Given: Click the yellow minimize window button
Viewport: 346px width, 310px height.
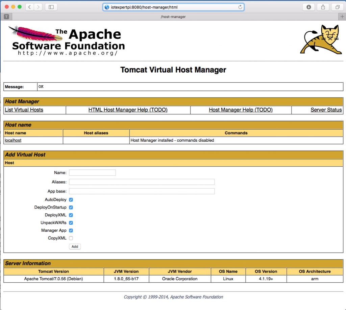Looking at the screenshot, I should 13,7.
